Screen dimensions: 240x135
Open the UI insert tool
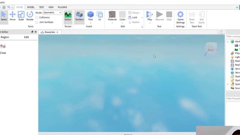pyautogui.click(x=100, y=16)
